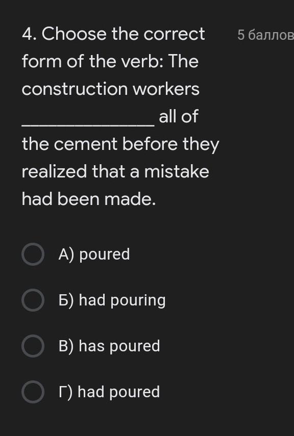Click the word 'pouring' in option Б
This screenshot has height=436, width=294.
(138, 301)
